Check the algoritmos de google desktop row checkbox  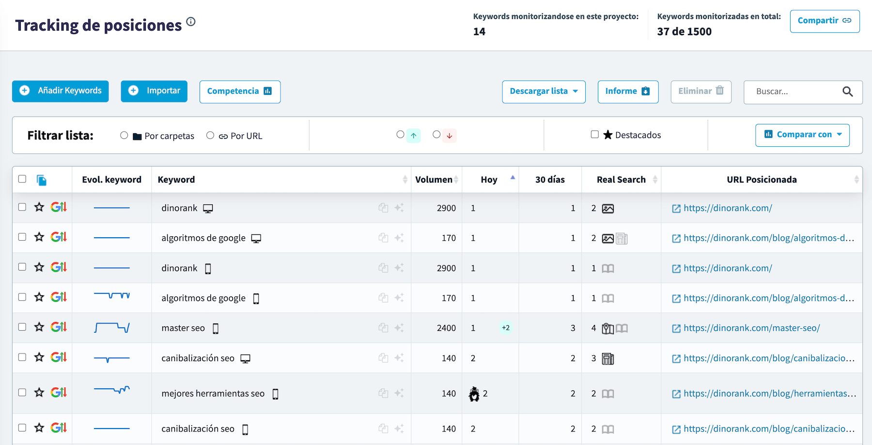click(22, 237)
